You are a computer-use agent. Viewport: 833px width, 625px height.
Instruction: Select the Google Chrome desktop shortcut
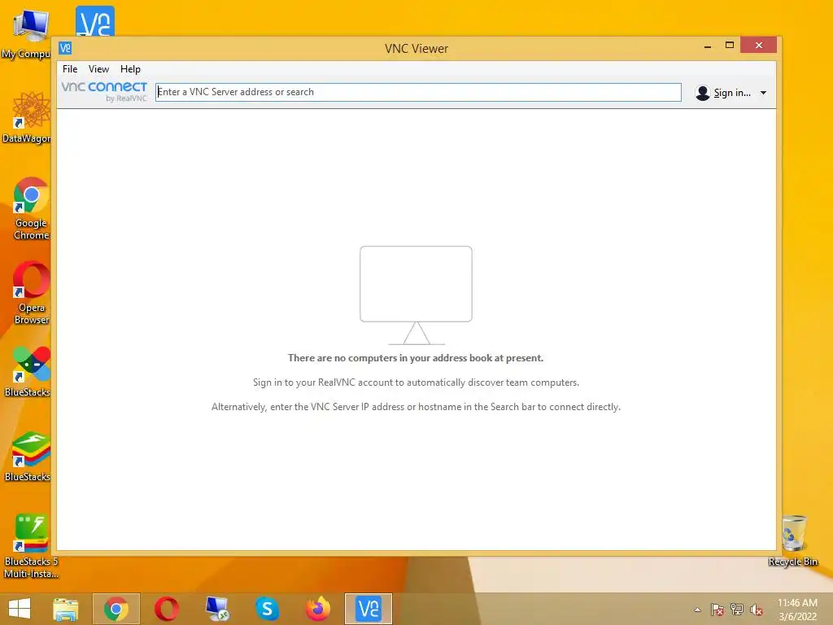coord(31,209)
